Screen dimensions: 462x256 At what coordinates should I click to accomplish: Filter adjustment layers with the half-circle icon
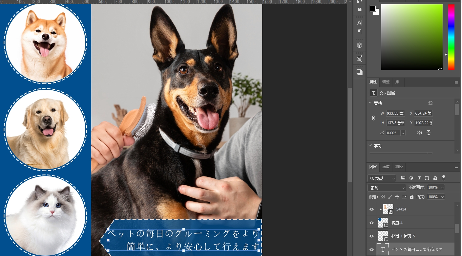pyautogui.click(x=411, y=178)
